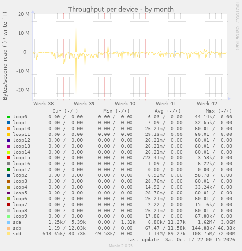Click the loop1 blue legend swatch
The height and width of the screenshot is (251, 242).
point(8,123)
